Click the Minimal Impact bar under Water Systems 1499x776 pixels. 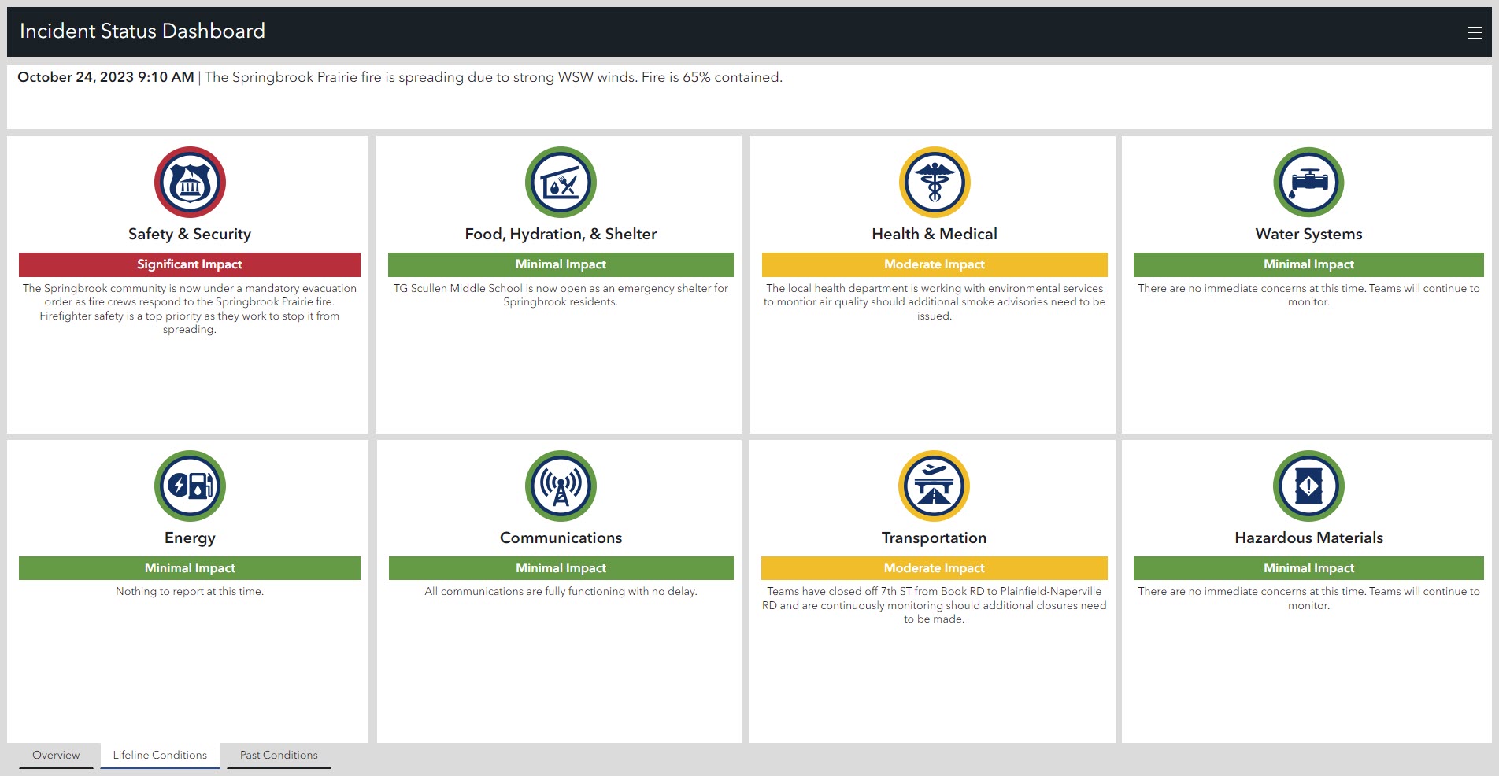(x=1308, y=264)
